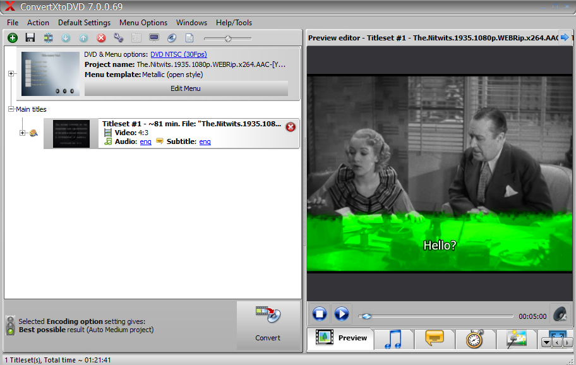The image size is (576, 365).
Task: Click the Convert button
Action: 268,325
